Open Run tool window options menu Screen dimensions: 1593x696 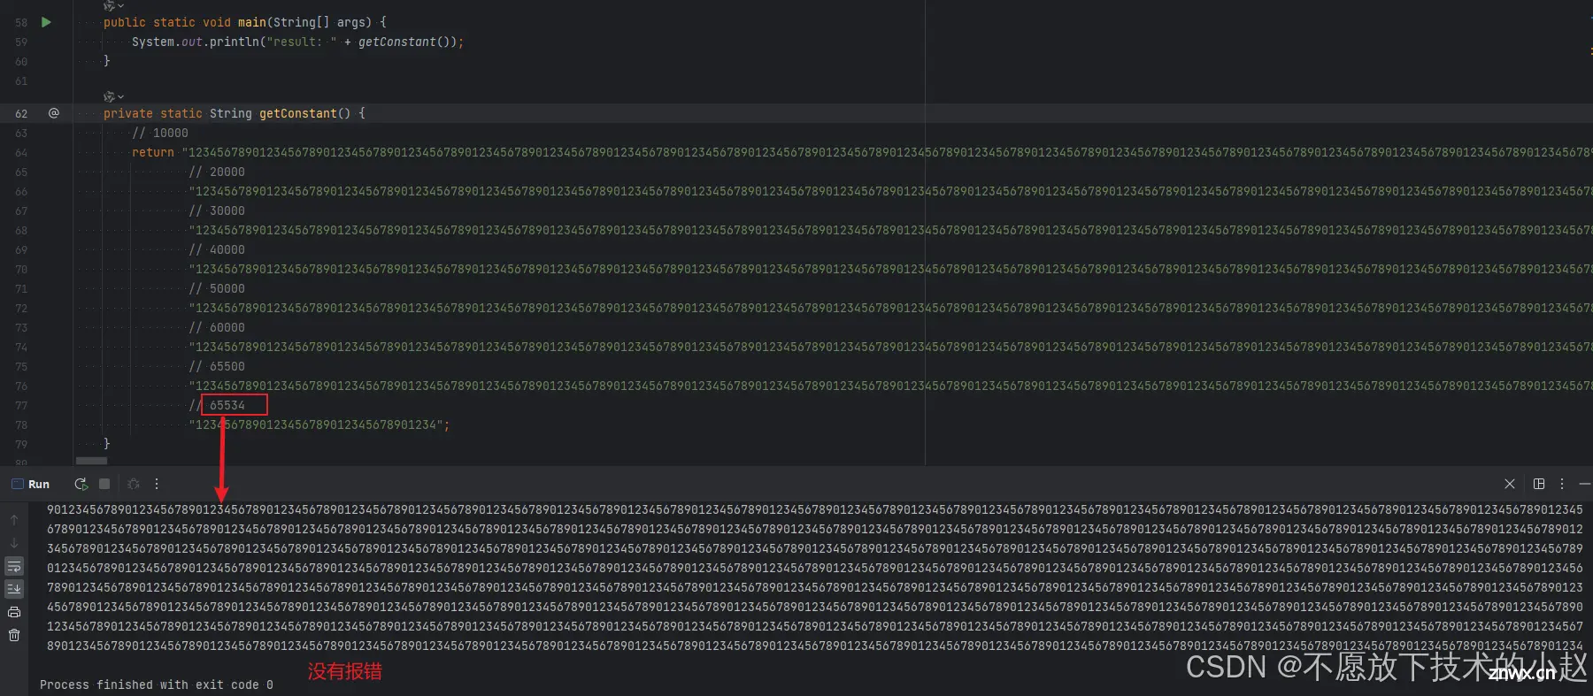click(1562, 484)
